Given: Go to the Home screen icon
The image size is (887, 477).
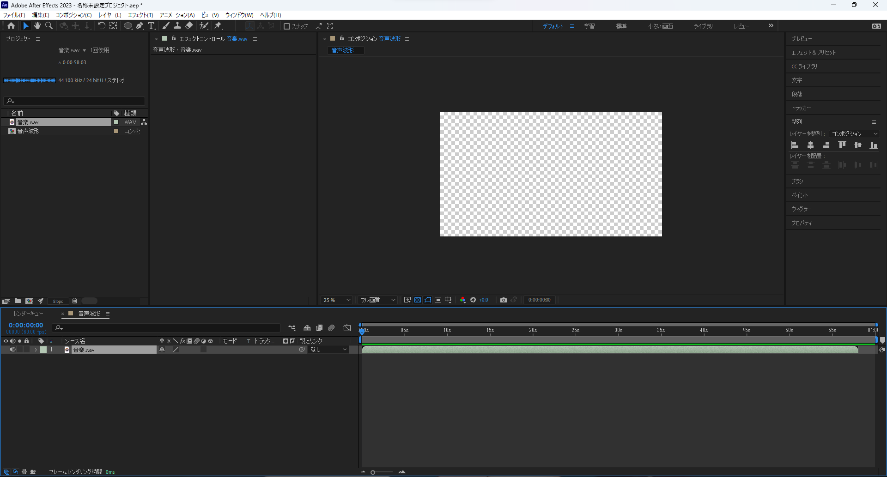Looking at the screenshot, I should click(x=11, y=26).
